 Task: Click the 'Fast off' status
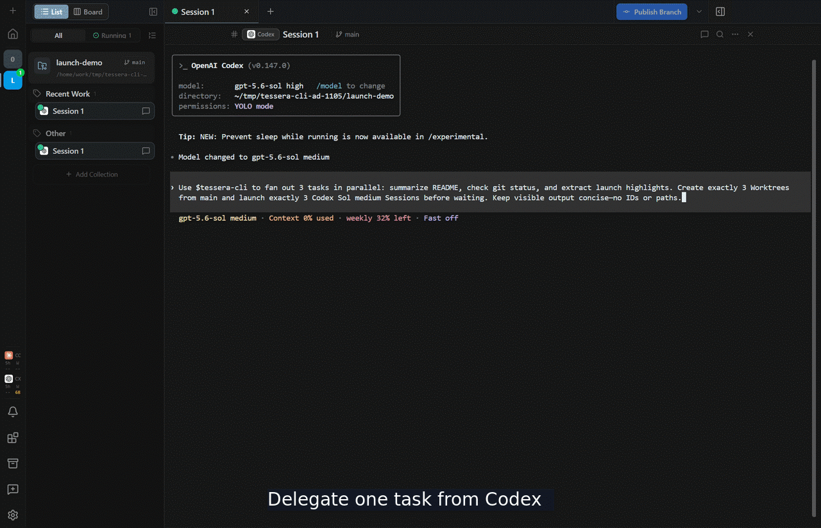[441, 218]
